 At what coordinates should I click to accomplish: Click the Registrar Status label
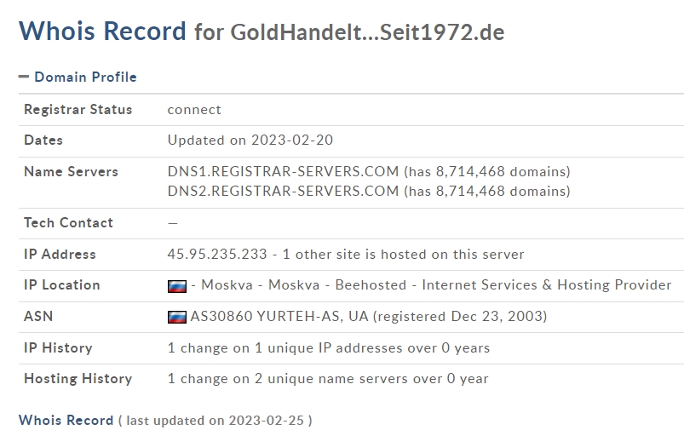click(x=78, y=110)
